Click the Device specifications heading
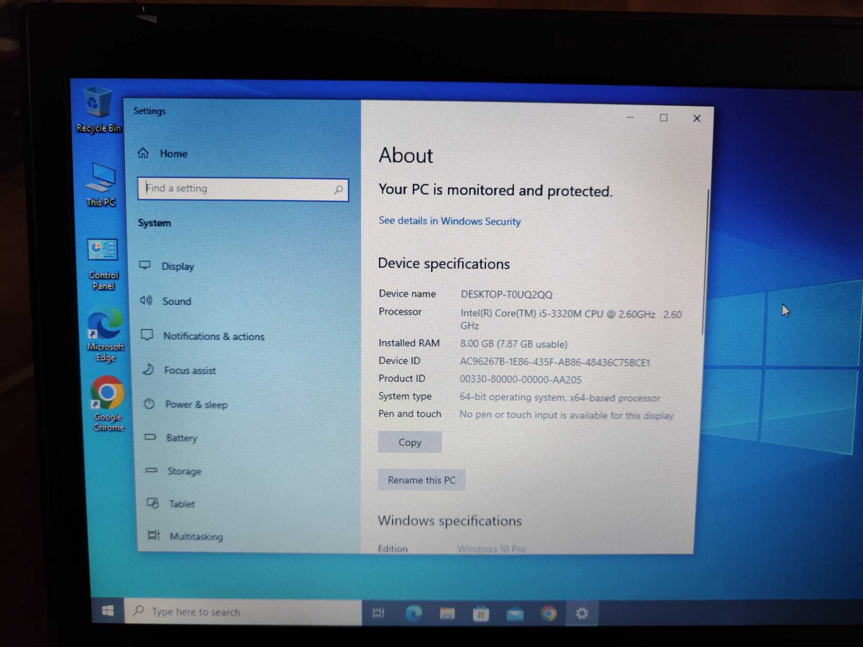 coord(444,263)
